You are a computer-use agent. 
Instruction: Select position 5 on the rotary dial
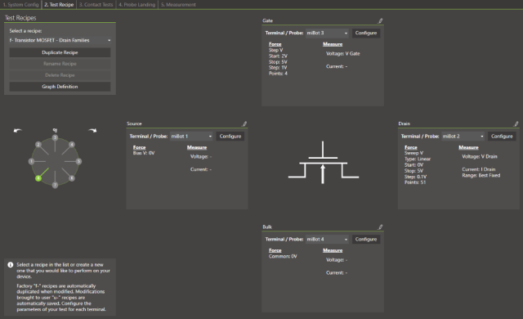78,161
